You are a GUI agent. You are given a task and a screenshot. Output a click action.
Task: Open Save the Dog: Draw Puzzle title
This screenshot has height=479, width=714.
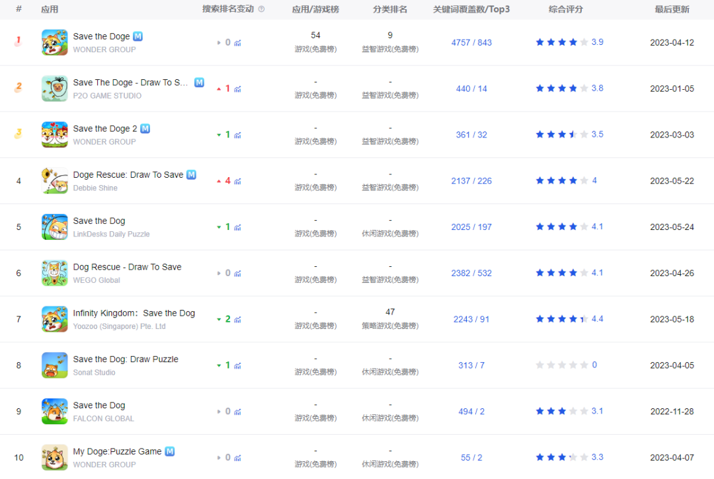tap(126, 359)
